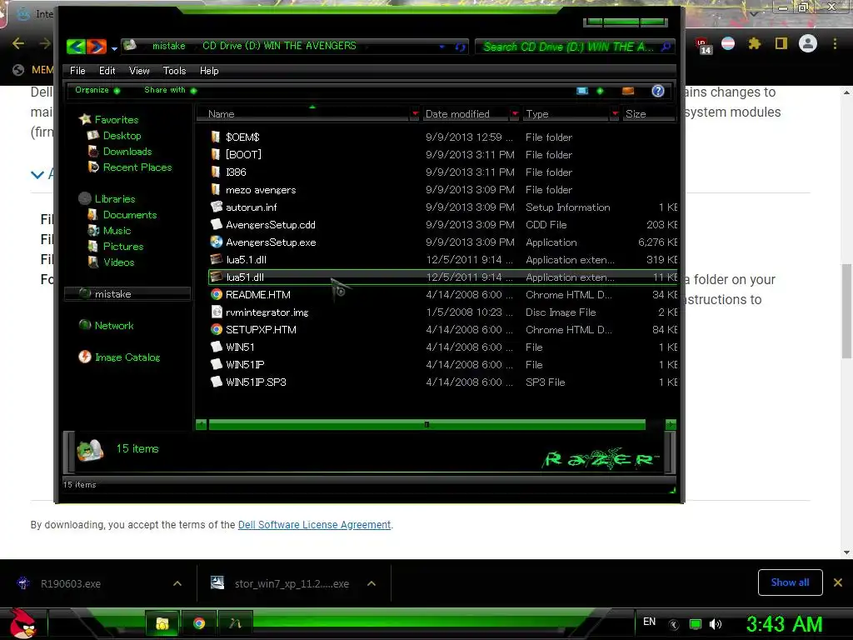This screenshot has height=640, width=853.
Task: Go back with the green back arrow
Action: (76, 47)
